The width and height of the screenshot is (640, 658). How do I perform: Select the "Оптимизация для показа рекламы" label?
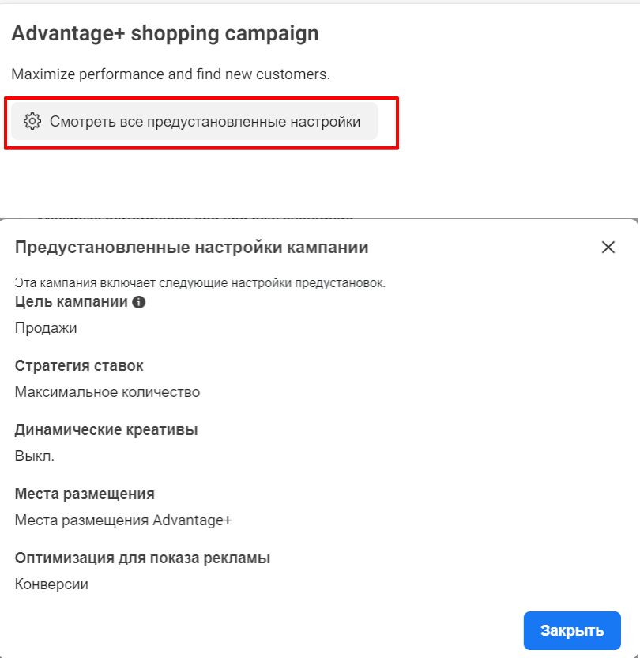[x=142, y=558]
